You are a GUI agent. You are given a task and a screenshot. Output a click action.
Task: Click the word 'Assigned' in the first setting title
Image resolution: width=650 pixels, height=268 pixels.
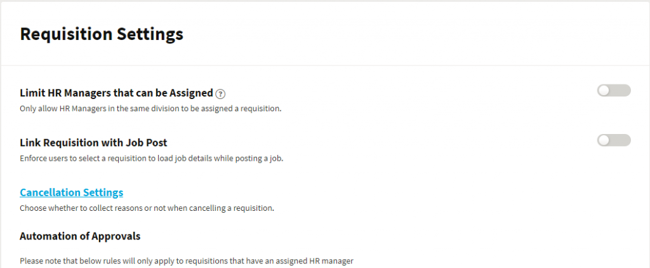(x=192, y=93)
